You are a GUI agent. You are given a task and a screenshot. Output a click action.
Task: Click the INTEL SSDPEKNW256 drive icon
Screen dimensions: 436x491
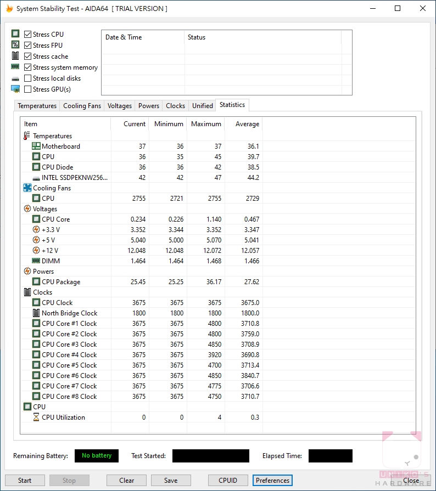(x=36, y=178)
